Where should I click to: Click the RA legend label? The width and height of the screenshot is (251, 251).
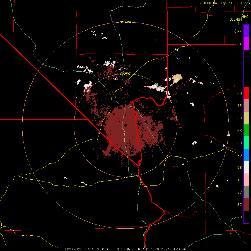239,143
